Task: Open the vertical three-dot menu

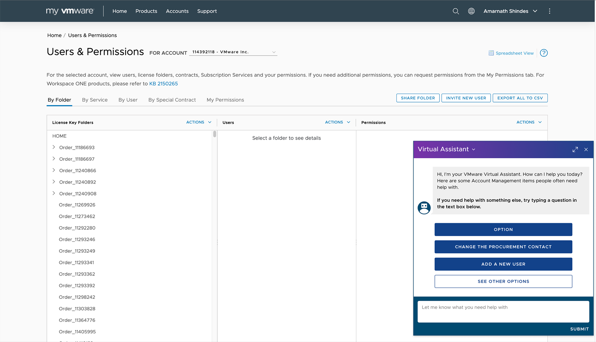Action: [x=549, y=11]
